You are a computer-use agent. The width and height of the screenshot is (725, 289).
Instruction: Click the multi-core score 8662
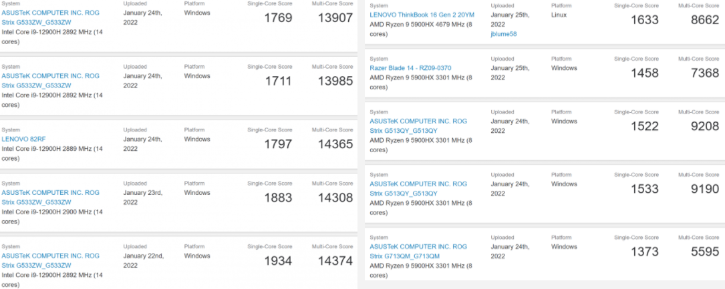705,20
